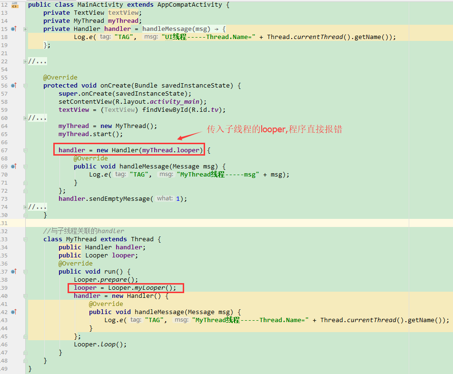Viewport: 453px width, 374px height.
Task: Click activity_main in setContentView
Action: point(175,102)
